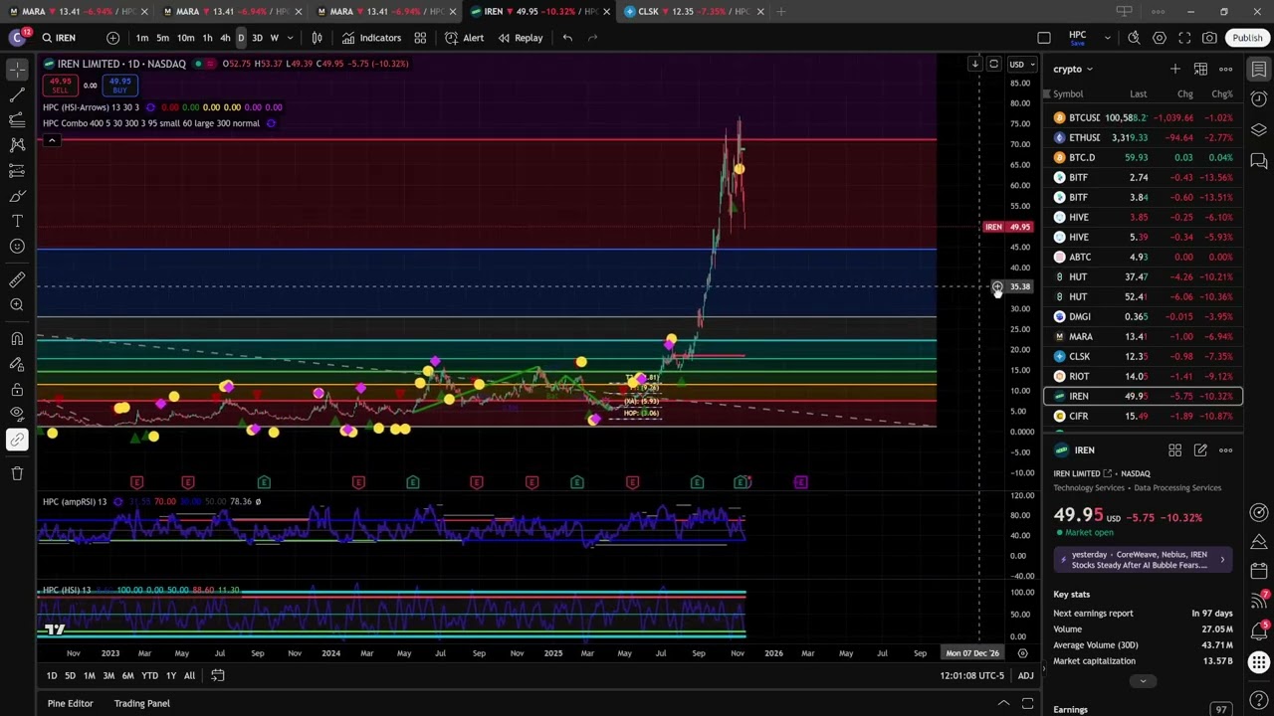Remove drawings with the trash icon
Screen dimensions: 1274x716
pos(17,473)
